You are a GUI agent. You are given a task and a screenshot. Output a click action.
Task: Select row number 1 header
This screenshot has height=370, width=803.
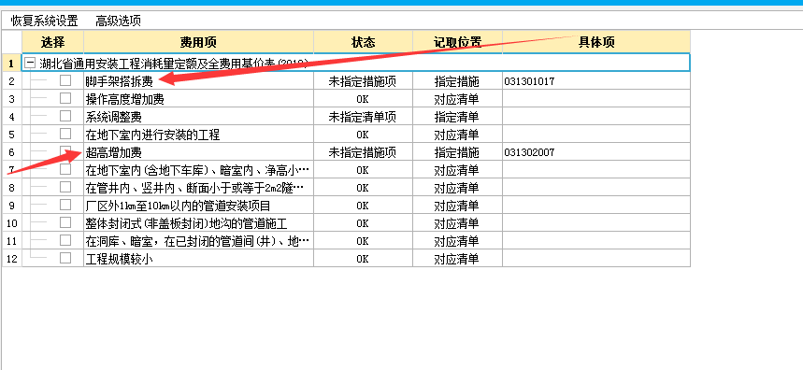[12, 64]
